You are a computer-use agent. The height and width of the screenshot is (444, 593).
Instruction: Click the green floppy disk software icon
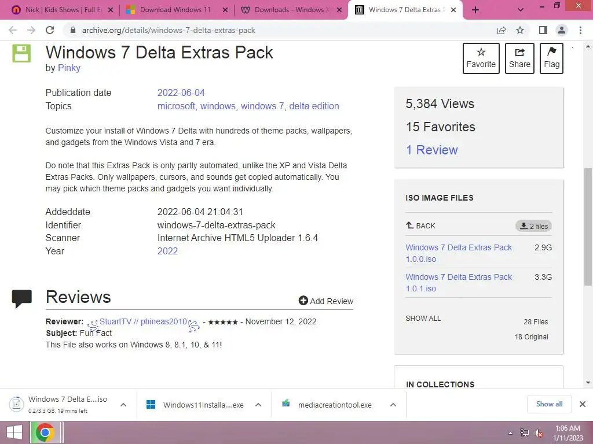pos(21,53)
